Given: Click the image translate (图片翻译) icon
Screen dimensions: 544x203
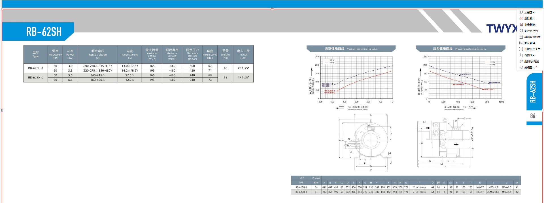Looking at the screenshot, I should coord(521,43).
